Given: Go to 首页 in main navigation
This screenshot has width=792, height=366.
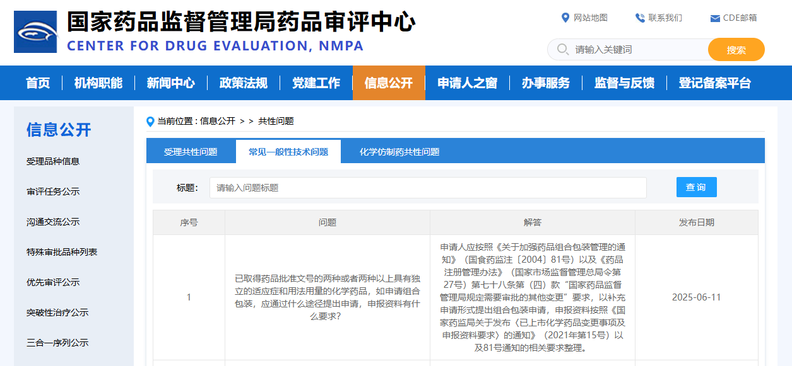Looking at the screenshot, I should tap(38, 83).
